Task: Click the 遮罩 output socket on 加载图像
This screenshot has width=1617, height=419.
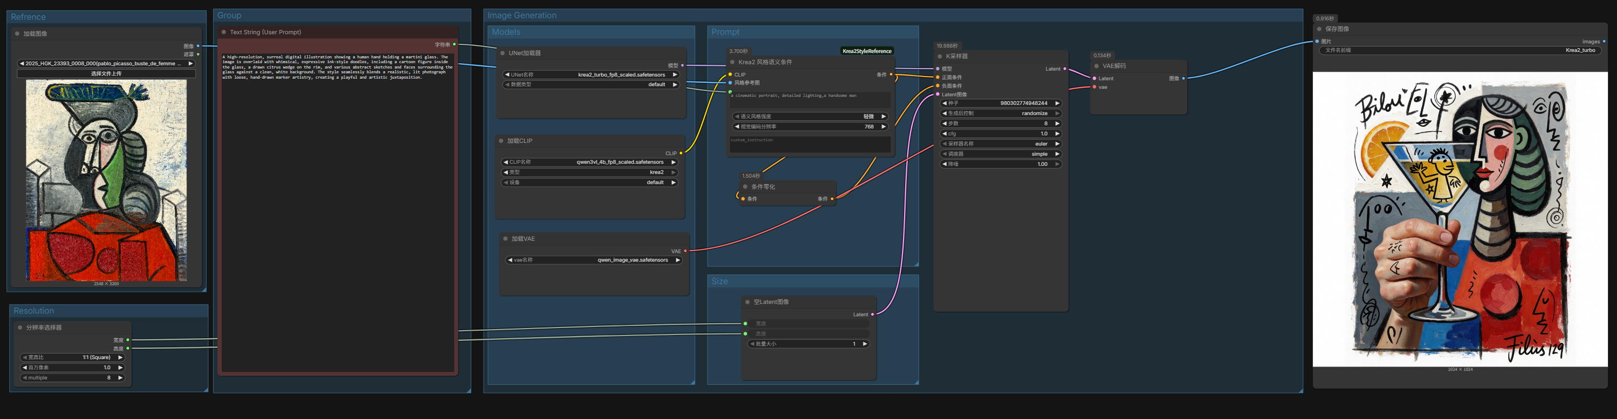Action: (x=198, y=55)
